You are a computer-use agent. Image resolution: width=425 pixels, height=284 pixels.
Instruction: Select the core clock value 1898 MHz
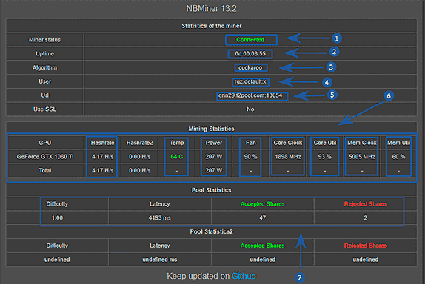[288, 157]
